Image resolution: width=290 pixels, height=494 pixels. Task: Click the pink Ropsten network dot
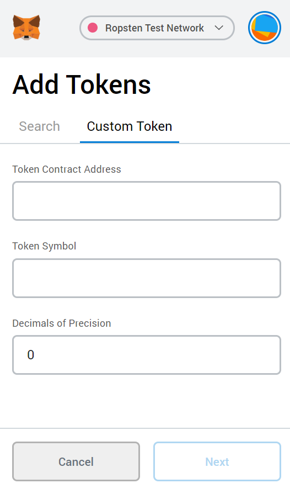[93, 28]
